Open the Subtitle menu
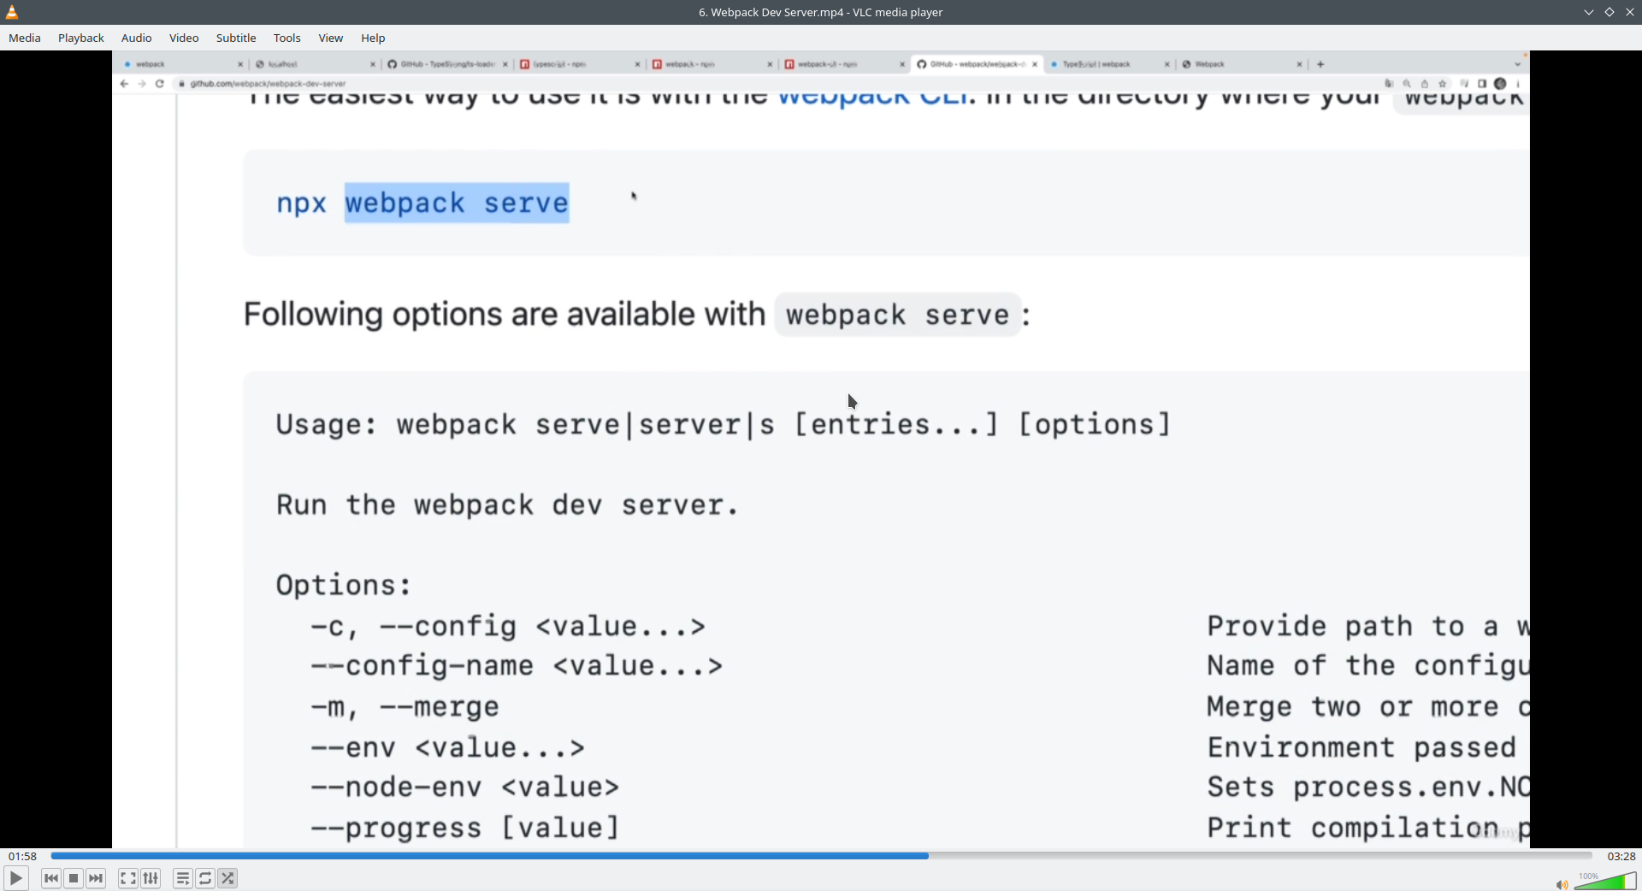1642x891 pixels. pos(236,38)
